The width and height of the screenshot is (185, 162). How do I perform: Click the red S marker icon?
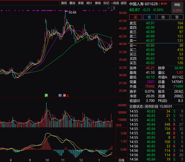pos(68,95)
